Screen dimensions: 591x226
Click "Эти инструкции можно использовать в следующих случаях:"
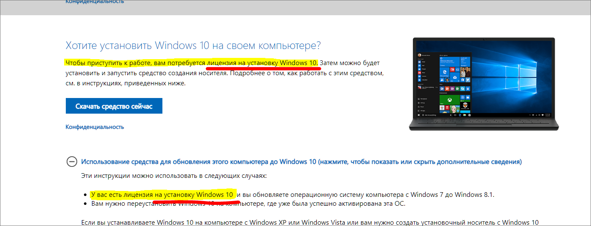coord(174,176)
